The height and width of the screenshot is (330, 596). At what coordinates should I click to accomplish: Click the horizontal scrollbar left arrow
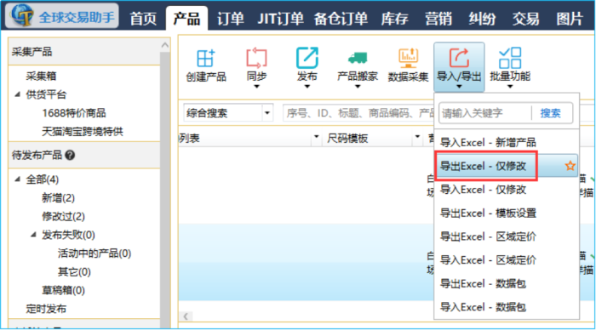pyautogui.click(x=186, y=316)
